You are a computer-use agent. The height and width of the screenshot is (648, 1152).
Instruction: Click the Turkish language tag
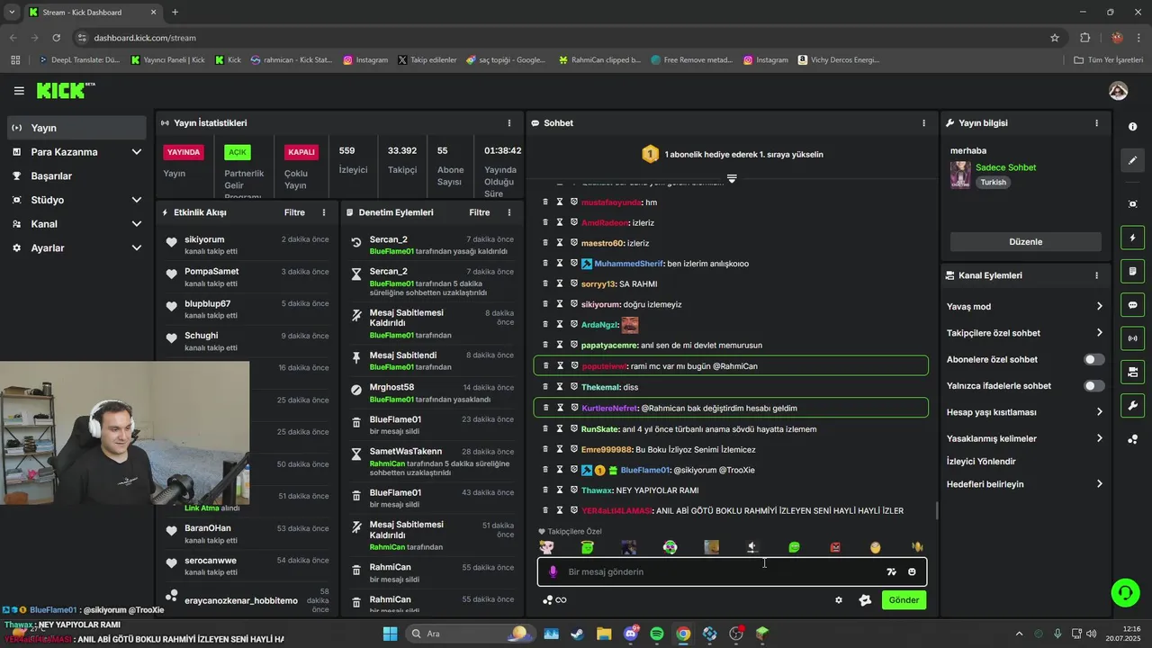click(993, 182)
